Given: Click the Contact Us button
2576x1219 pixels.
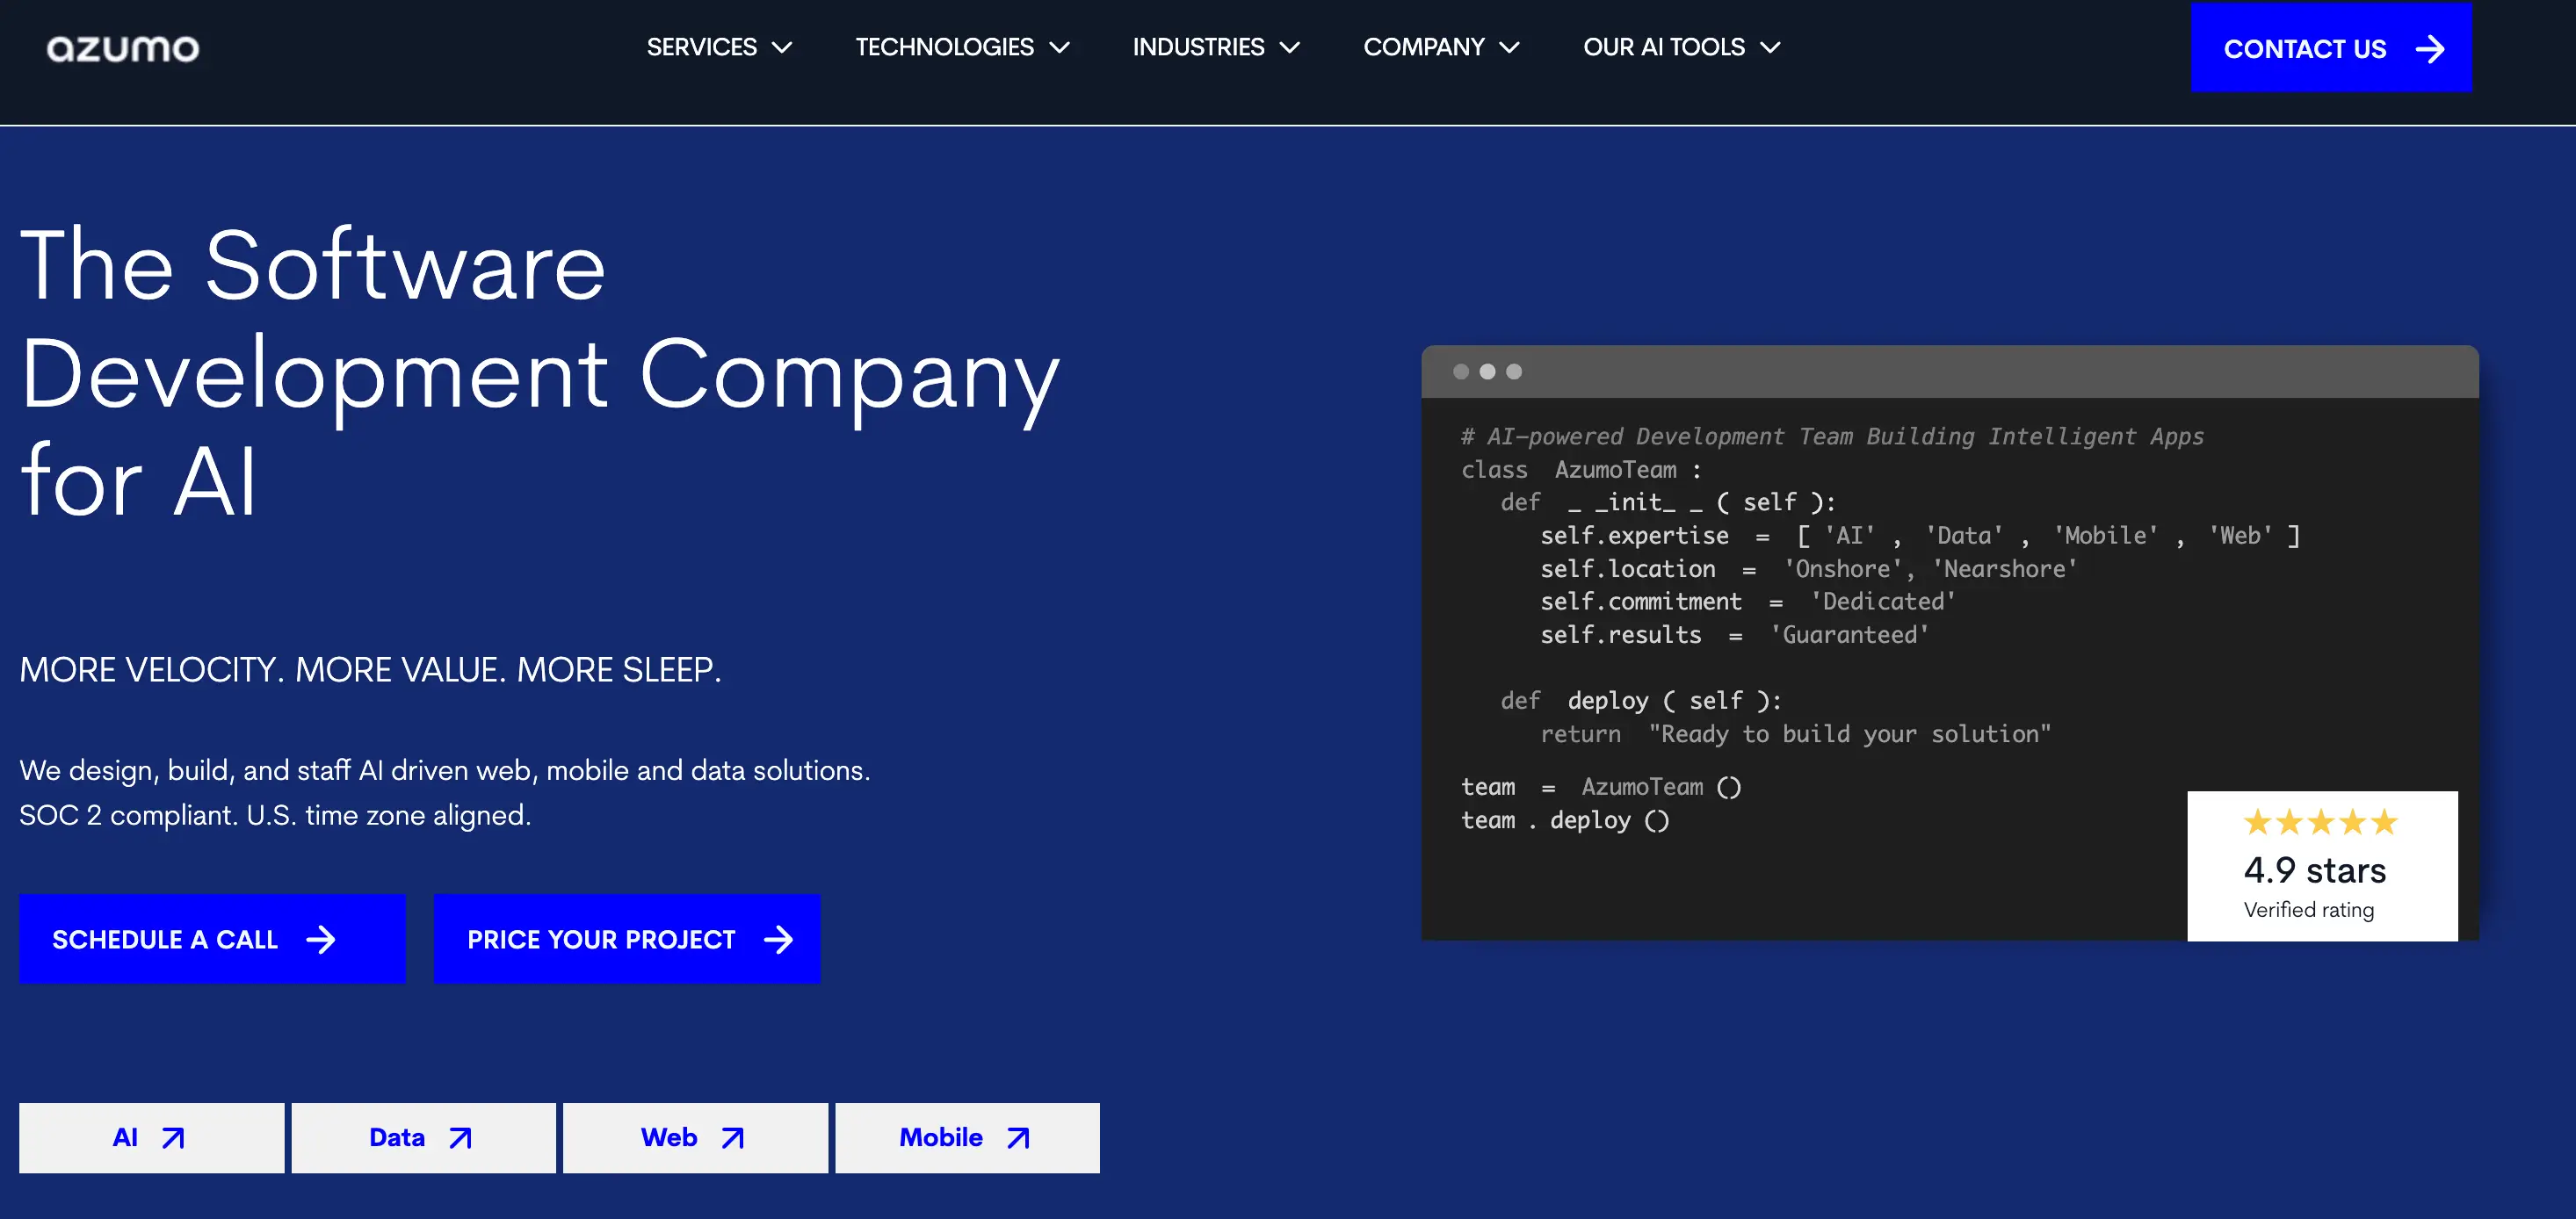Looking at the screenshot, I should (x=2332, y=47).
